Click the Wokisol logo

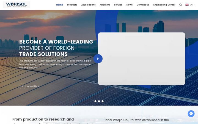point(16,5)
